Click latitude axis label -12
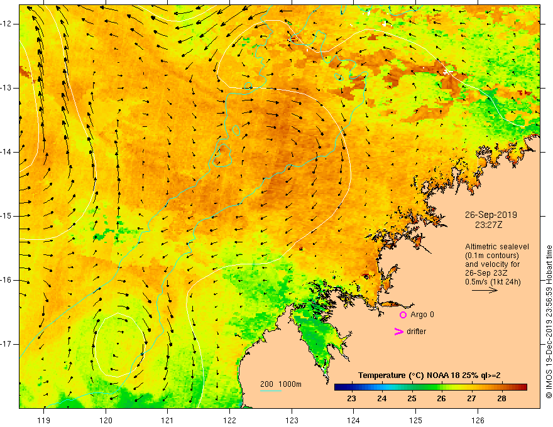Image resolution: width=553 pixels, height=427 pixels. coord(7,24)
